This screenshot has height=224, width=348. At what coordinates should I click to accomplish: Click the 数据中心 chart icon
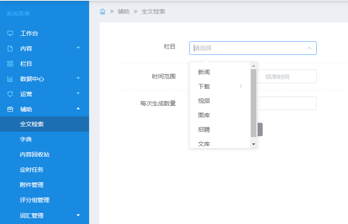coord(10,79)
